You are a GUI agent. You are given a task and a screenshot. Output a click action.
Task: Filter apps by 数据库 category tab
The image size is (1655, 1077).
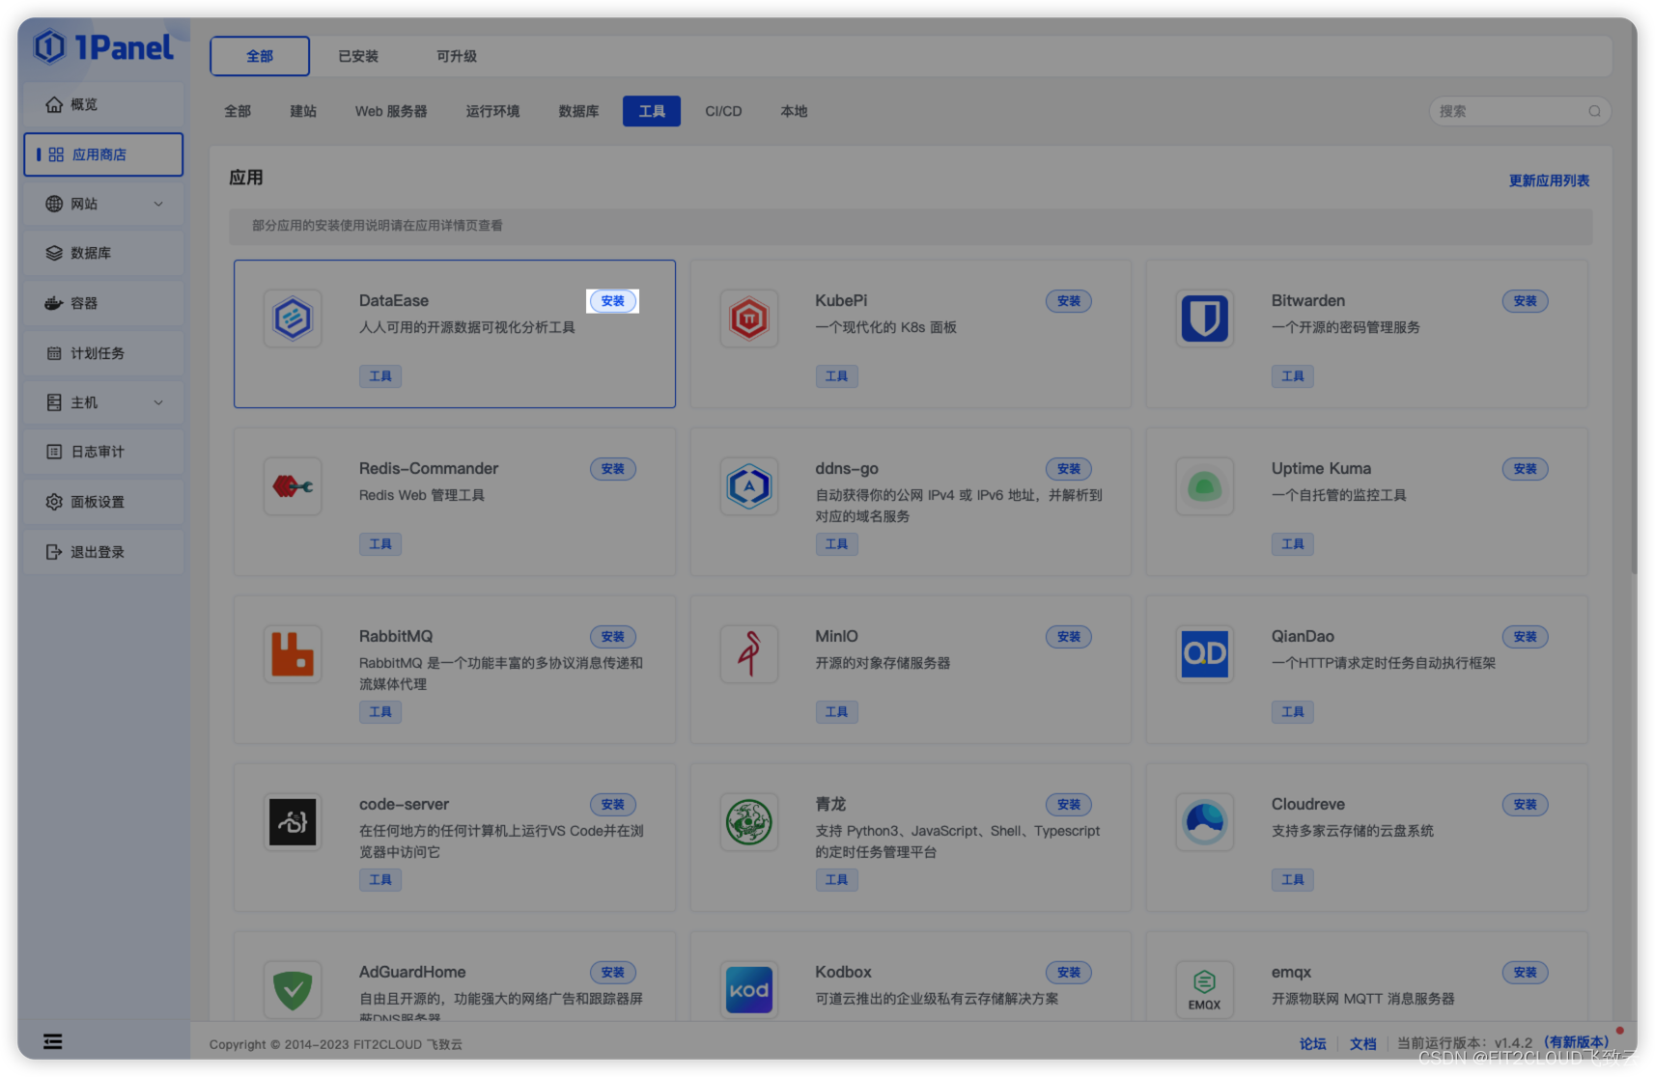point(578,111)
